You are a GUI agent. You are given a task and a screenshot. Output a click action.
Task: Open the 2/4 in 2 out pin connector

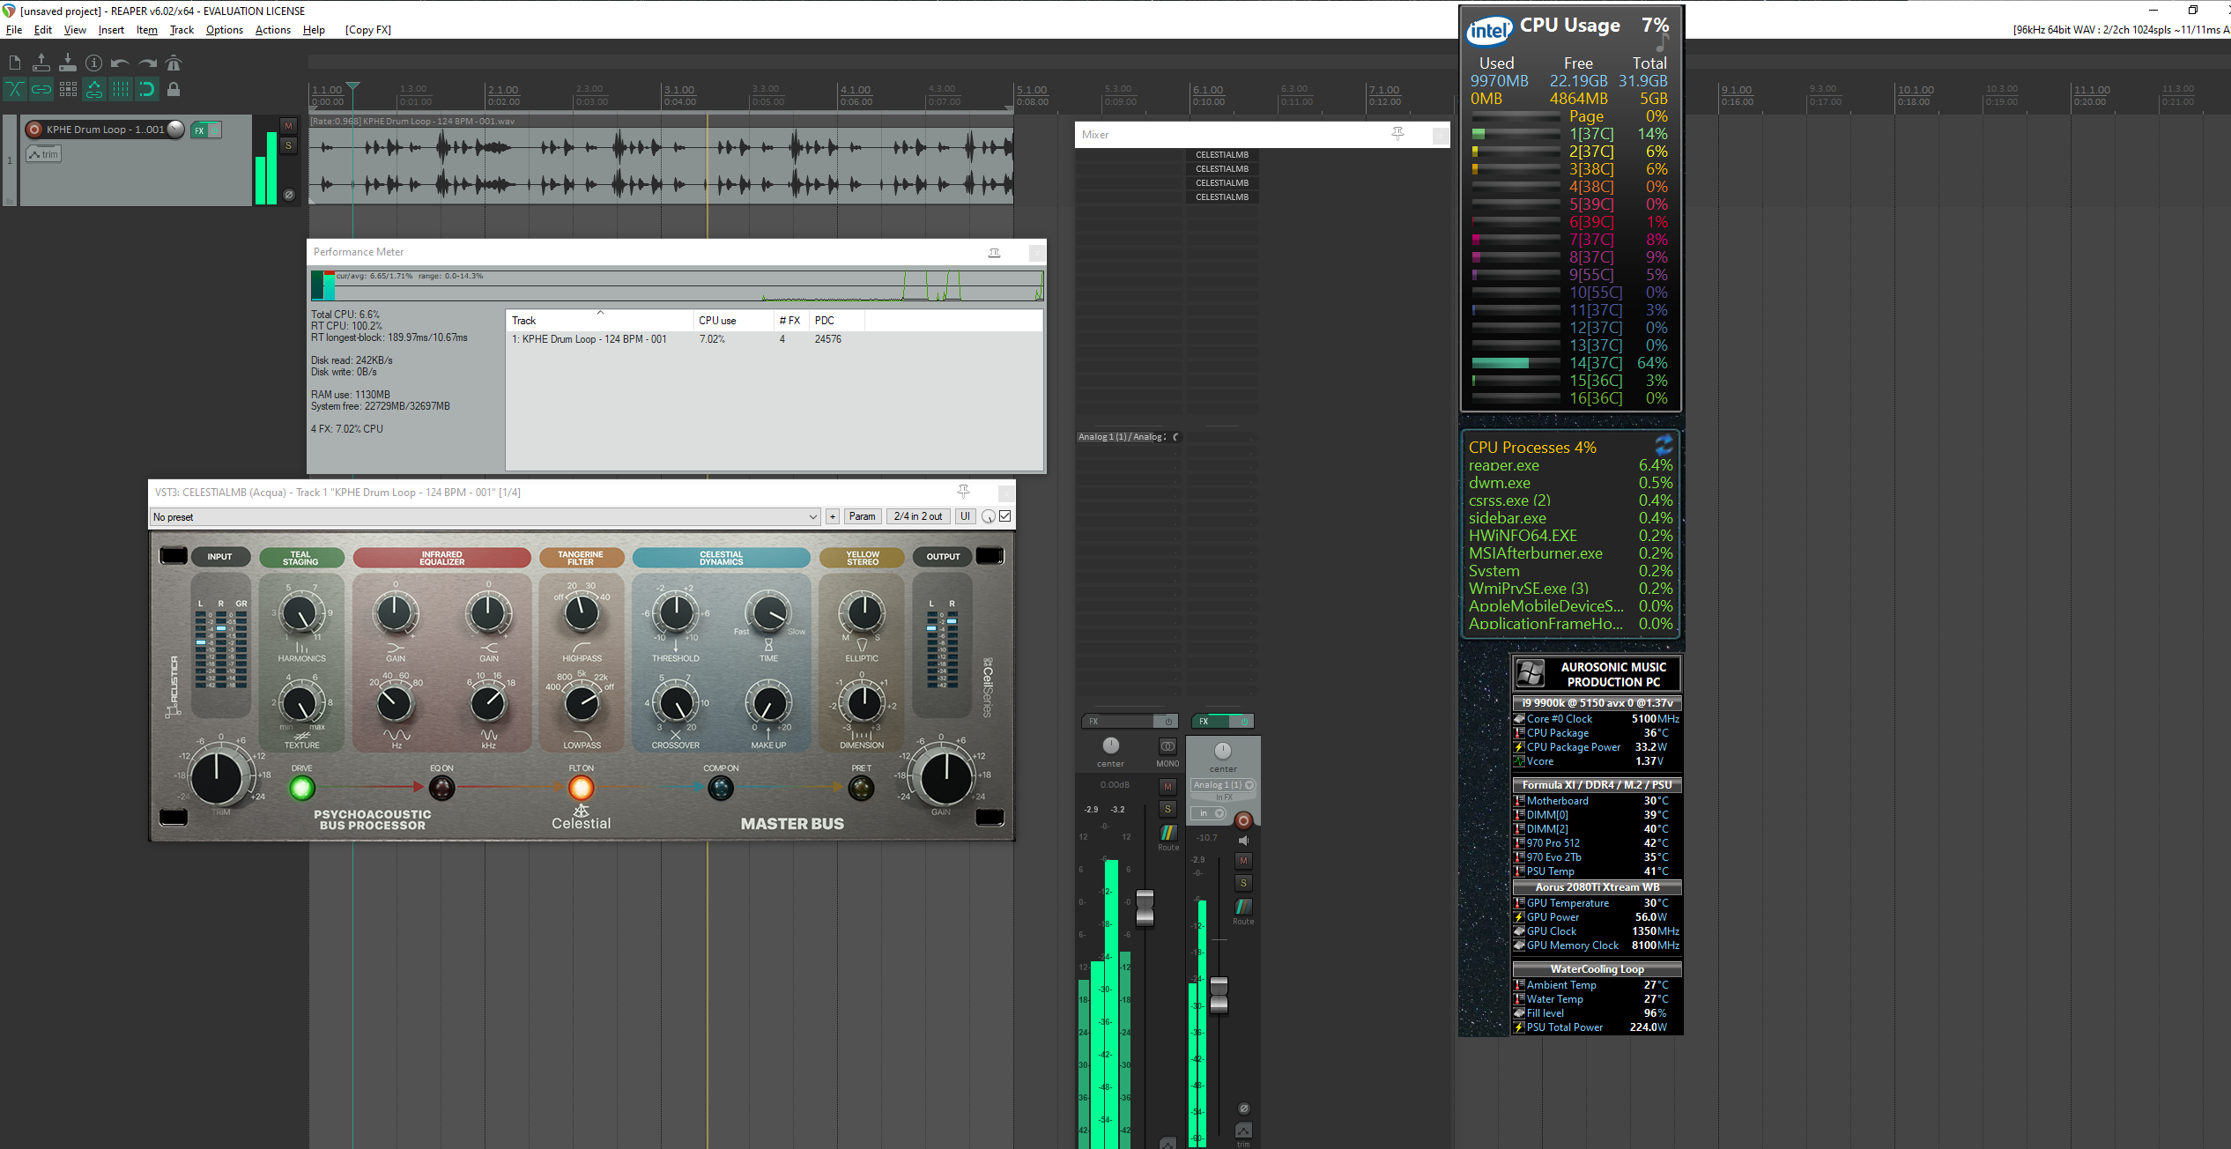(x=918, y=517)
